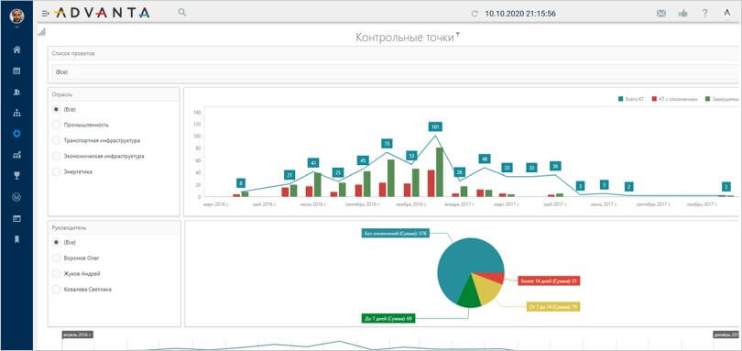Toggle Всего КТ legend swatch
The image size is (742, 351).
[x=621, y=99]
